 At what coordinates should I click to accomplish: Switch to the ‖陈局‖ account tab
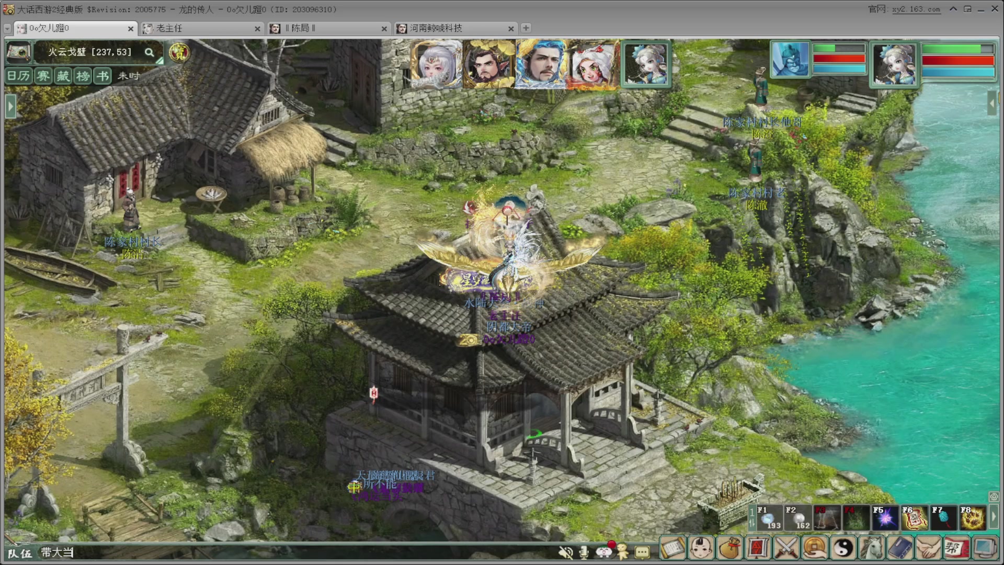pos(329,28)
